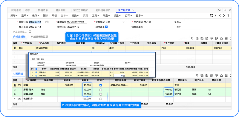Click the 删除 button
The height and width of the screenshot is (117, 239).
click(x=45, y=15)
